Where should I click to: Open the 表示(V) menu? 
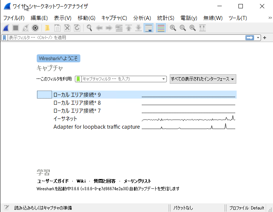point(63,18)
